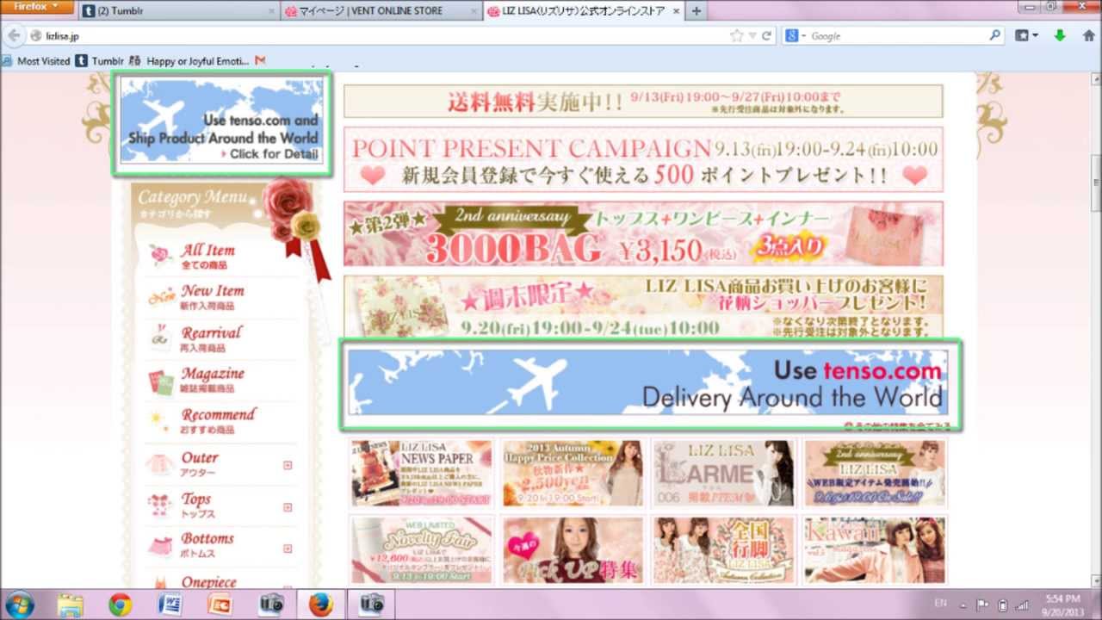The image size is (1102, 620).
Task: Reload the page
Action: [767, 36]
